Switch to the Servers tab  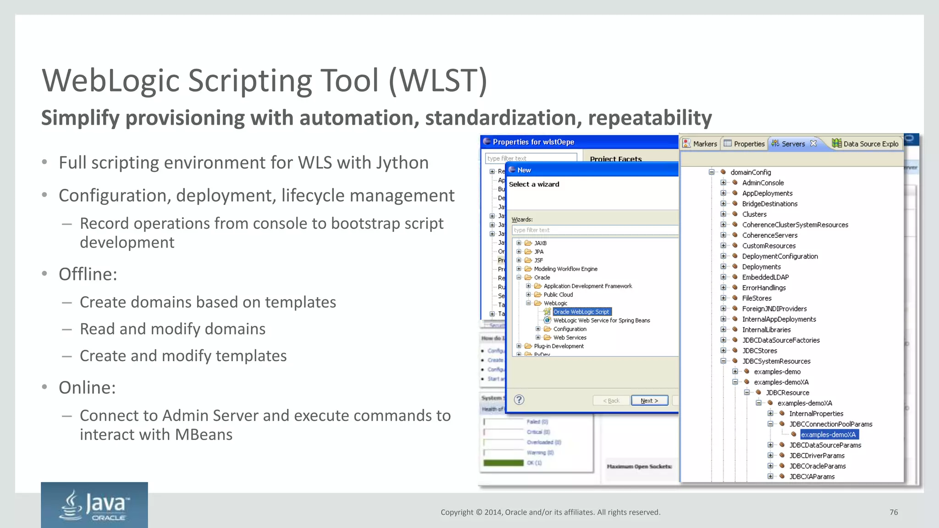(793, 144)
